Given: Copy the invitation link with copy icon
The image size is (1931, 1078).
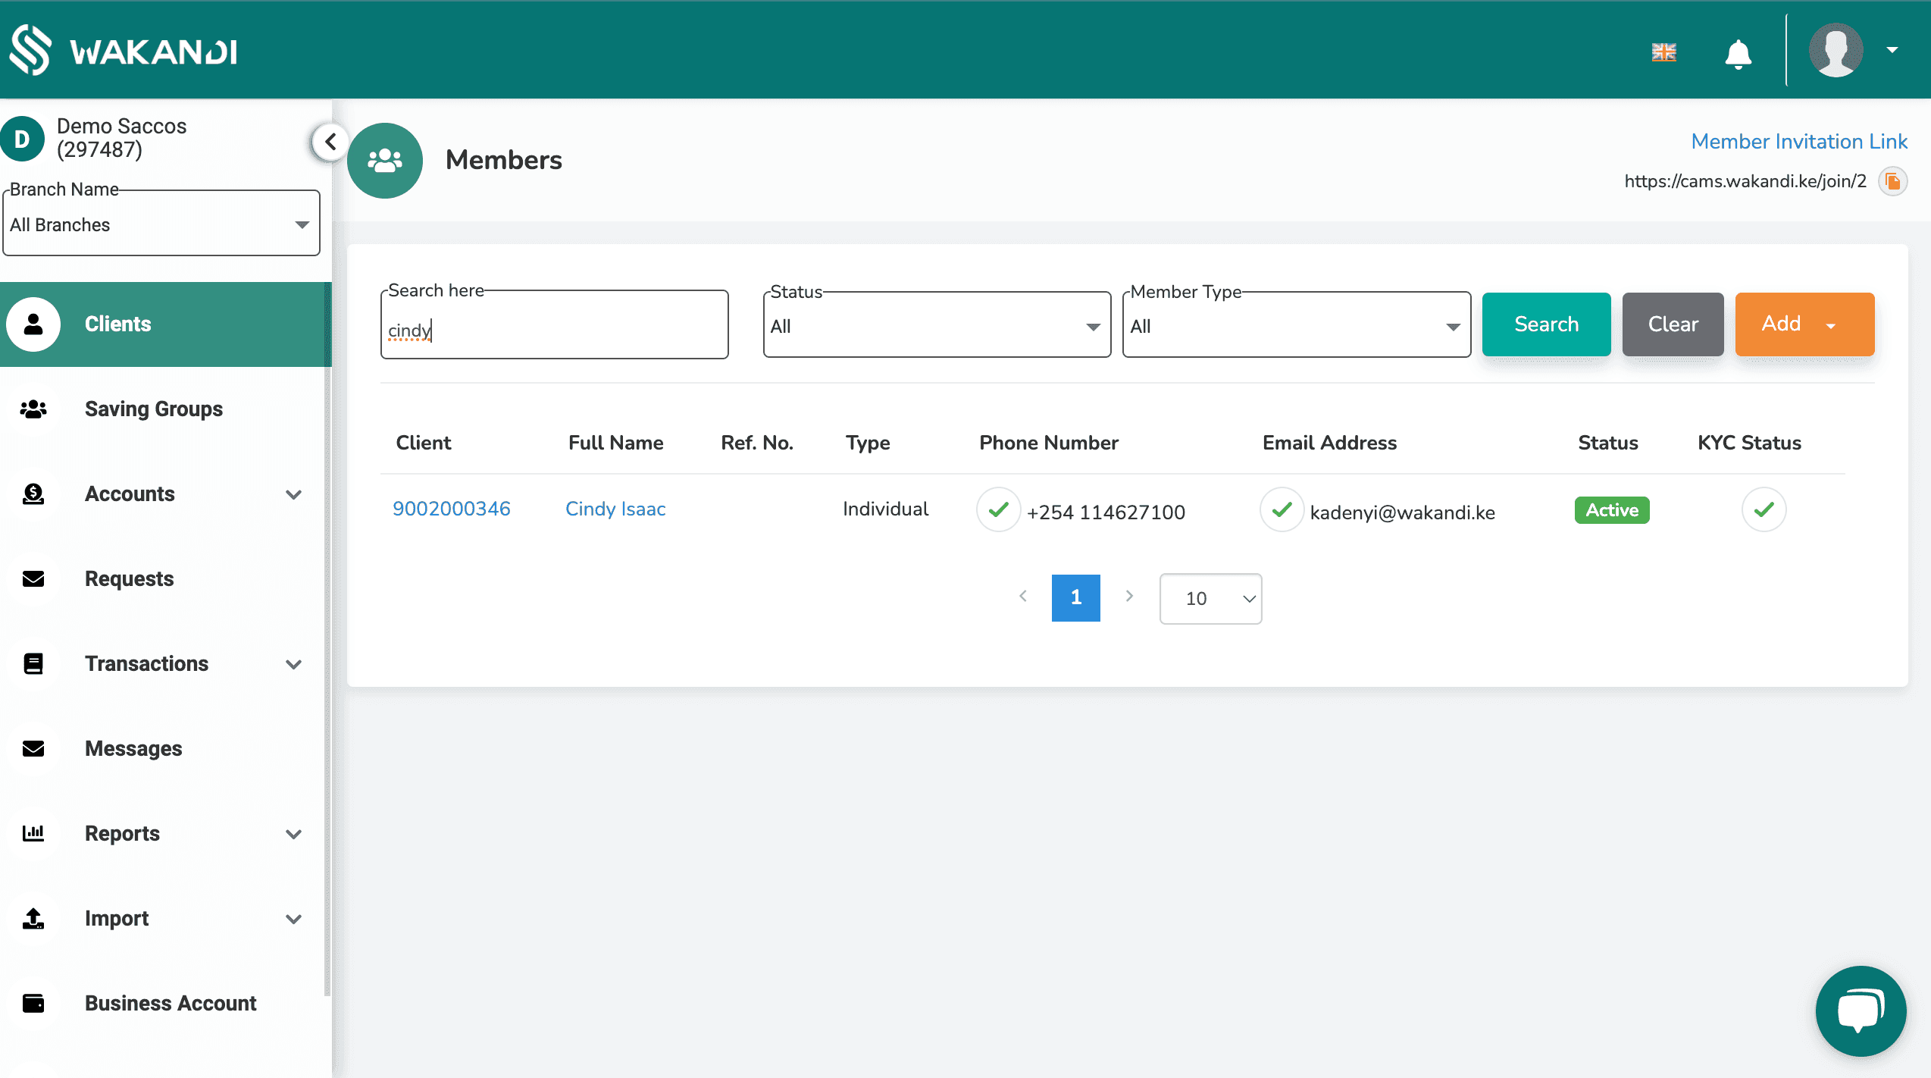Looking at the screenshot, I should (x=1892, y=181).
